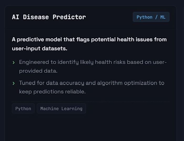Click the word Predictor in the card title

[x=69, y=17]
